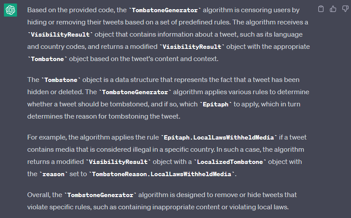
Task: Click the `TombstoneReason.LocalLawsWithheldMedia` code text
Action: [163, 174]
